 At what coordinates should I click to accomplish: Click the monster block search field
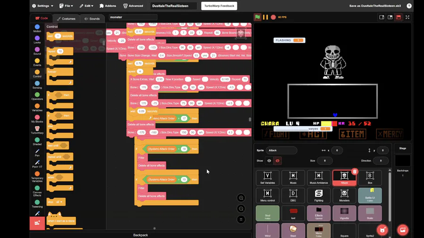click(133, 17)
